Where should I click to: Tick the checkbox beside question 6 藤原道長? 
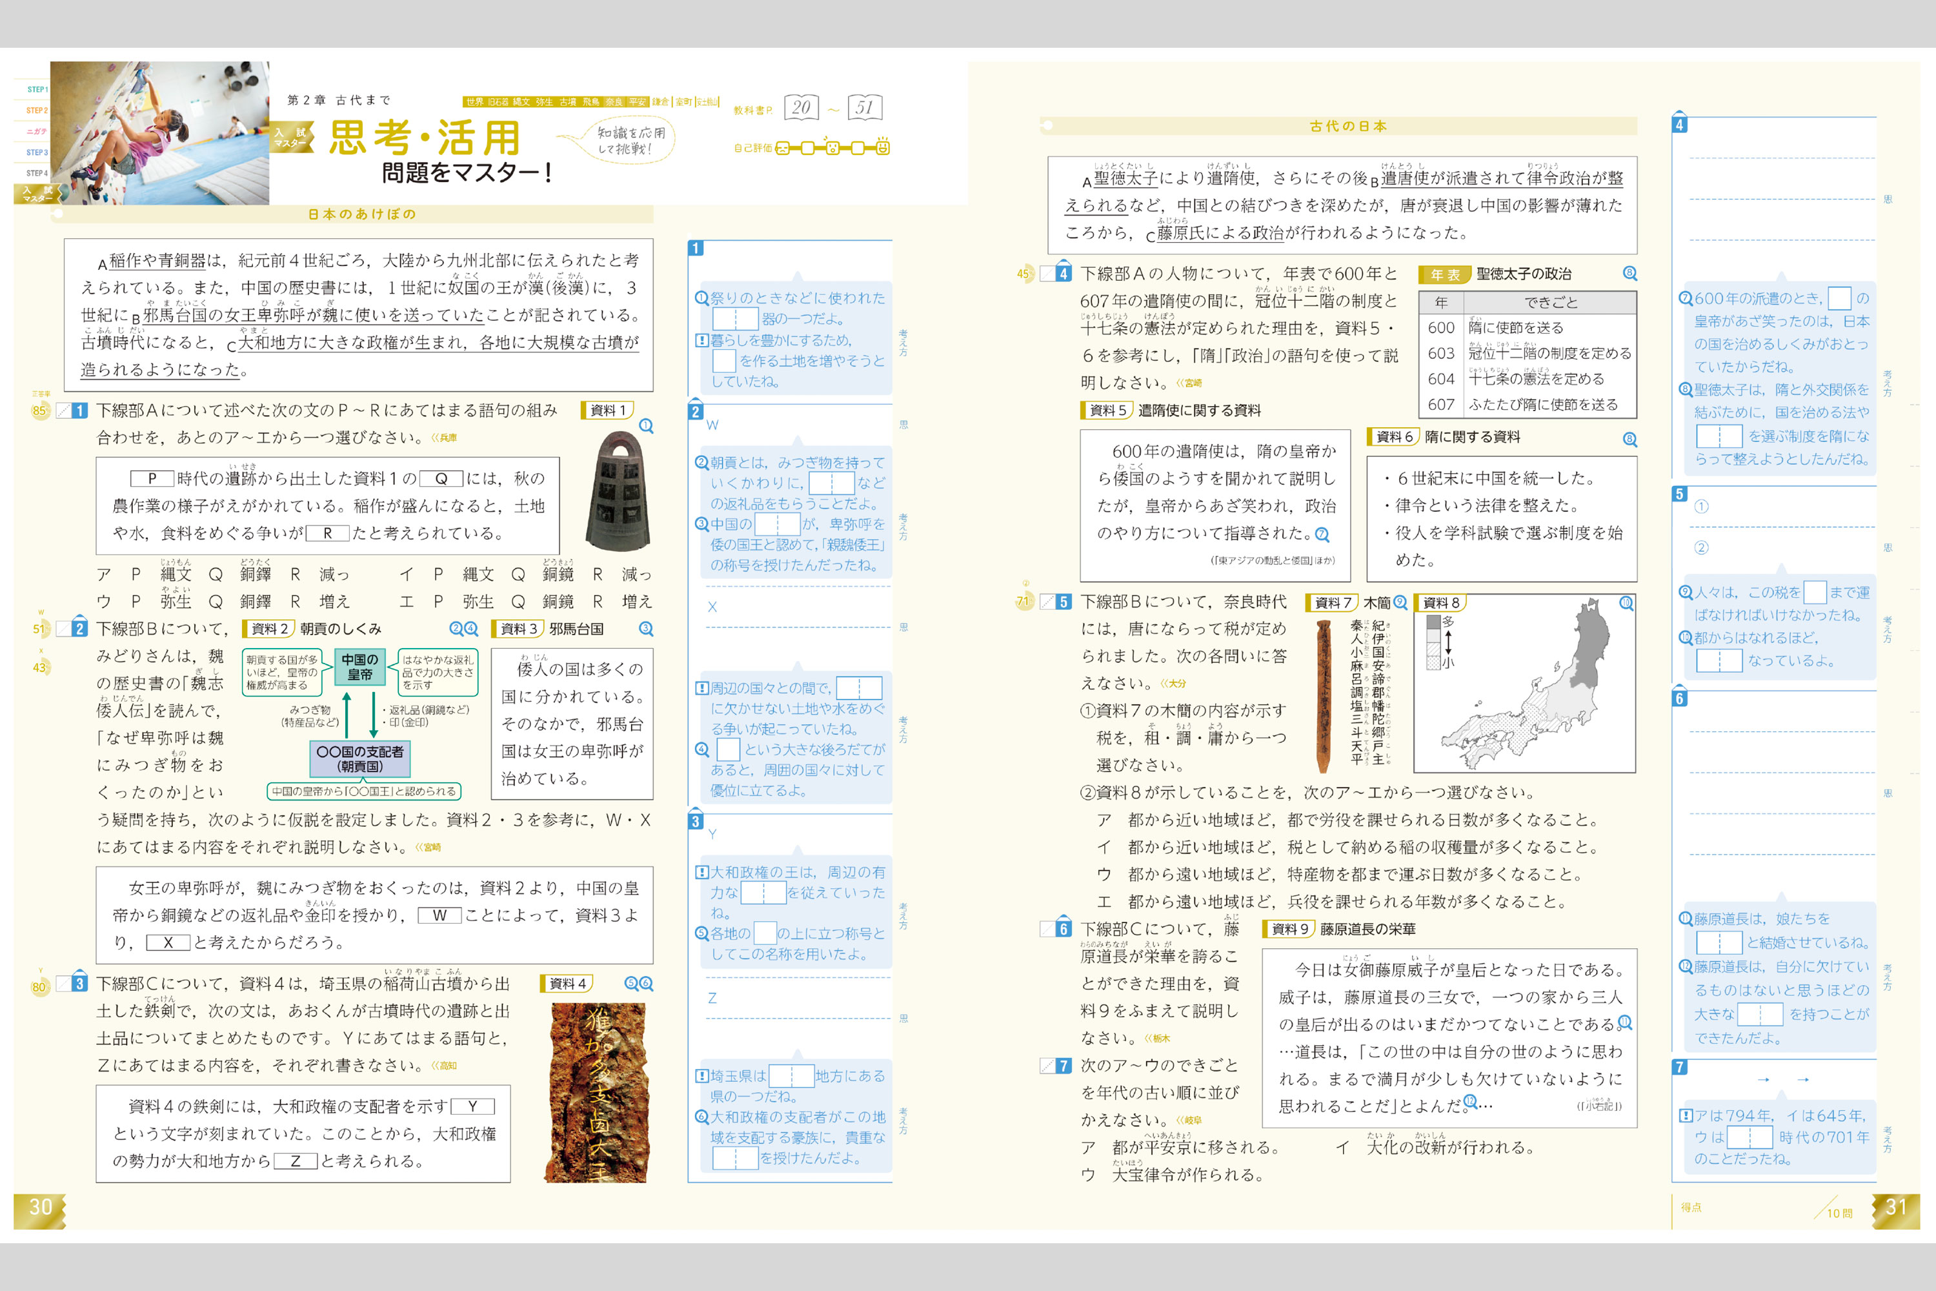pos(1047,929)
